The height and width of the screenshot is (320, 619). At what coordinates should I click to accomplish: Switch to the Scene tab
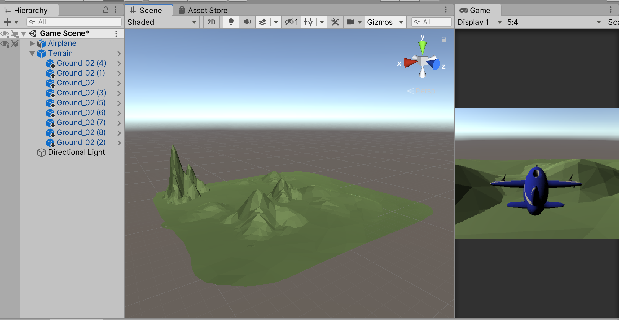tap(149, 10)
